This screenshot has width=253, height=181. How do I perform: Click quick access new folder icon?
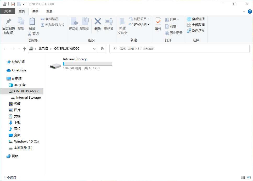(19, 4)
